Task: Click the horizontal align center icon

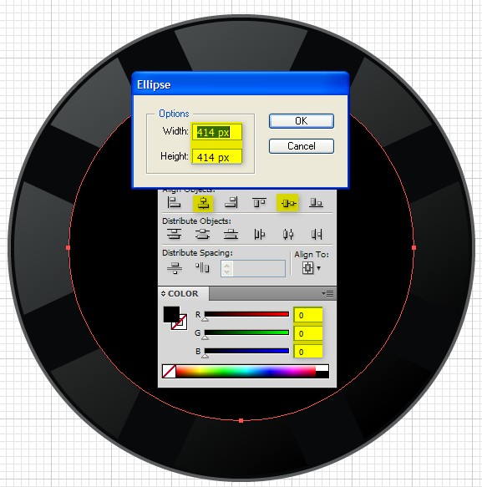Action: click(203, 203)
